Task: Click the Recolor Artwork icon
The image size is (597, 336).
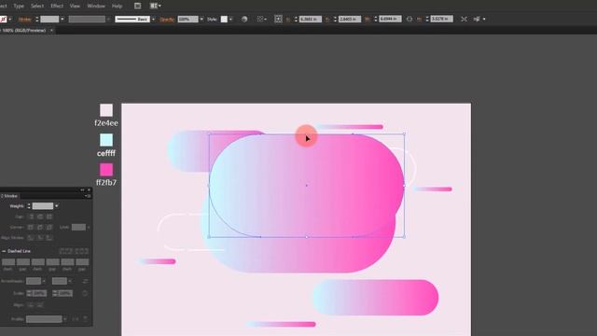Action: tap(244, 19)
